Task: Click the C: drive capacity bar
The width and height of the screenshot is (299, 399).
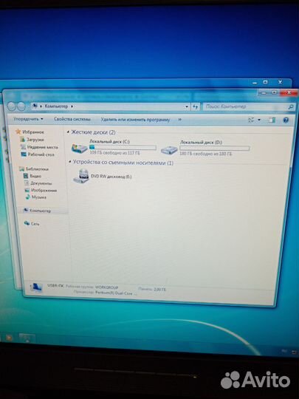Action: click(123, 147)
